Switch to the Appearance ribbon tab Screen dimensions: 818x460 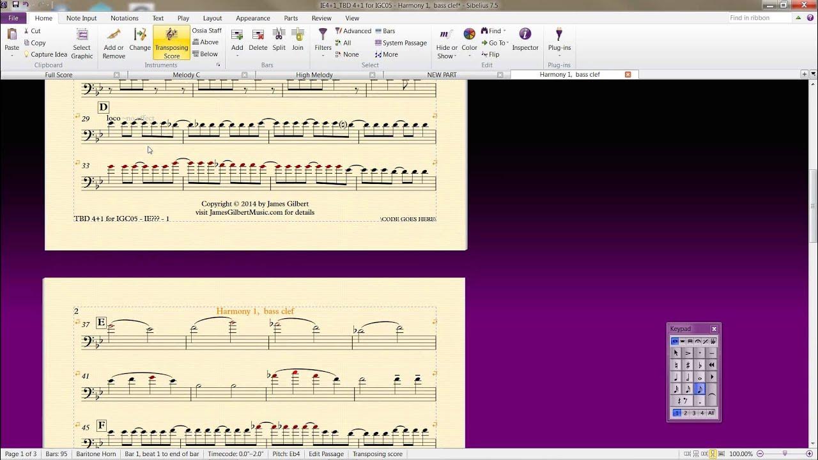[252, 18]
